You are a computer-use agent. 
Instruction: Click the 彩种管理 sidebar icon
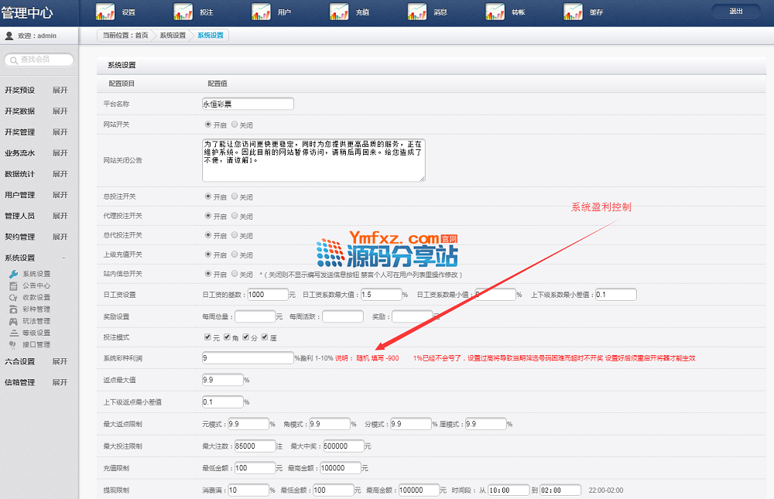pos(13,309)
